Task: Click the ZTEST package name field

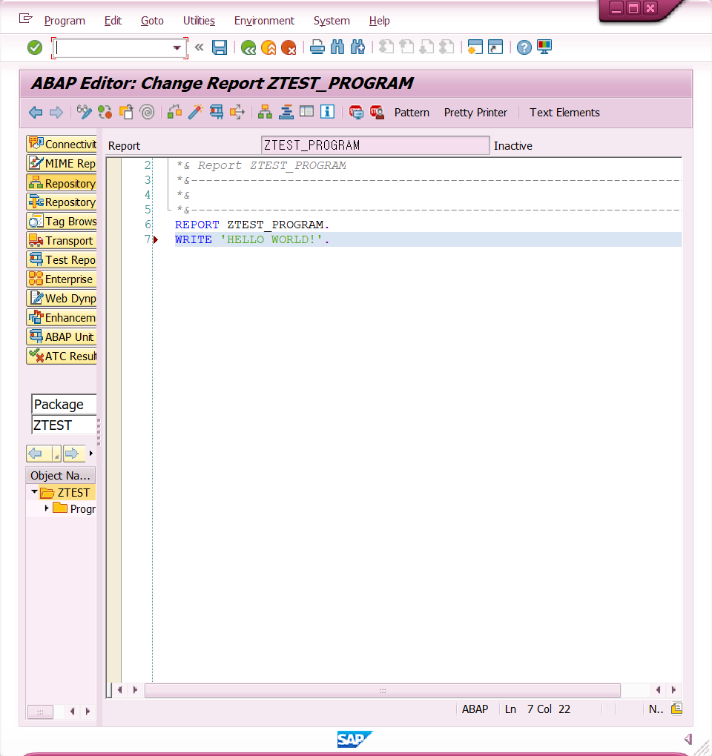Action: coord(64,425)
